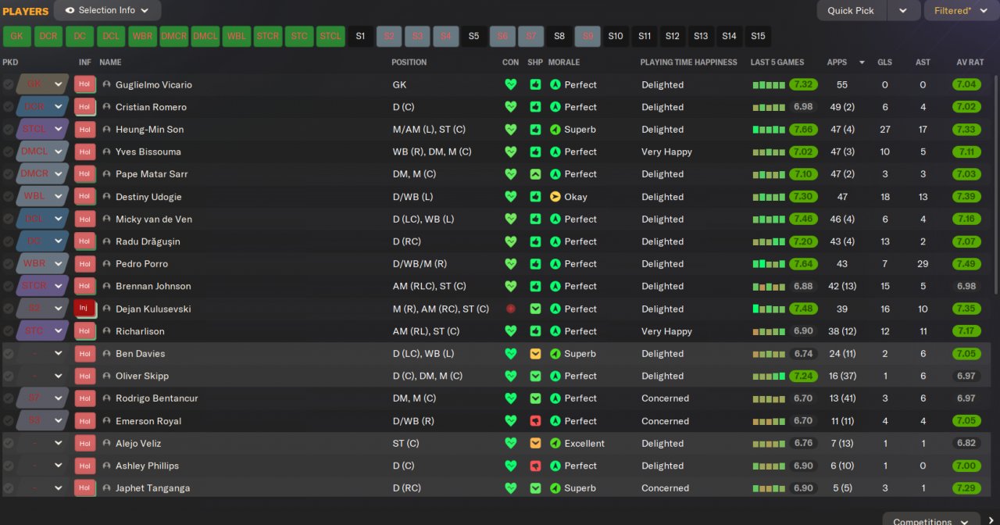Click Guglielmo Vicario's condition heart icon

pyautogui.click(x=511, y=84)
